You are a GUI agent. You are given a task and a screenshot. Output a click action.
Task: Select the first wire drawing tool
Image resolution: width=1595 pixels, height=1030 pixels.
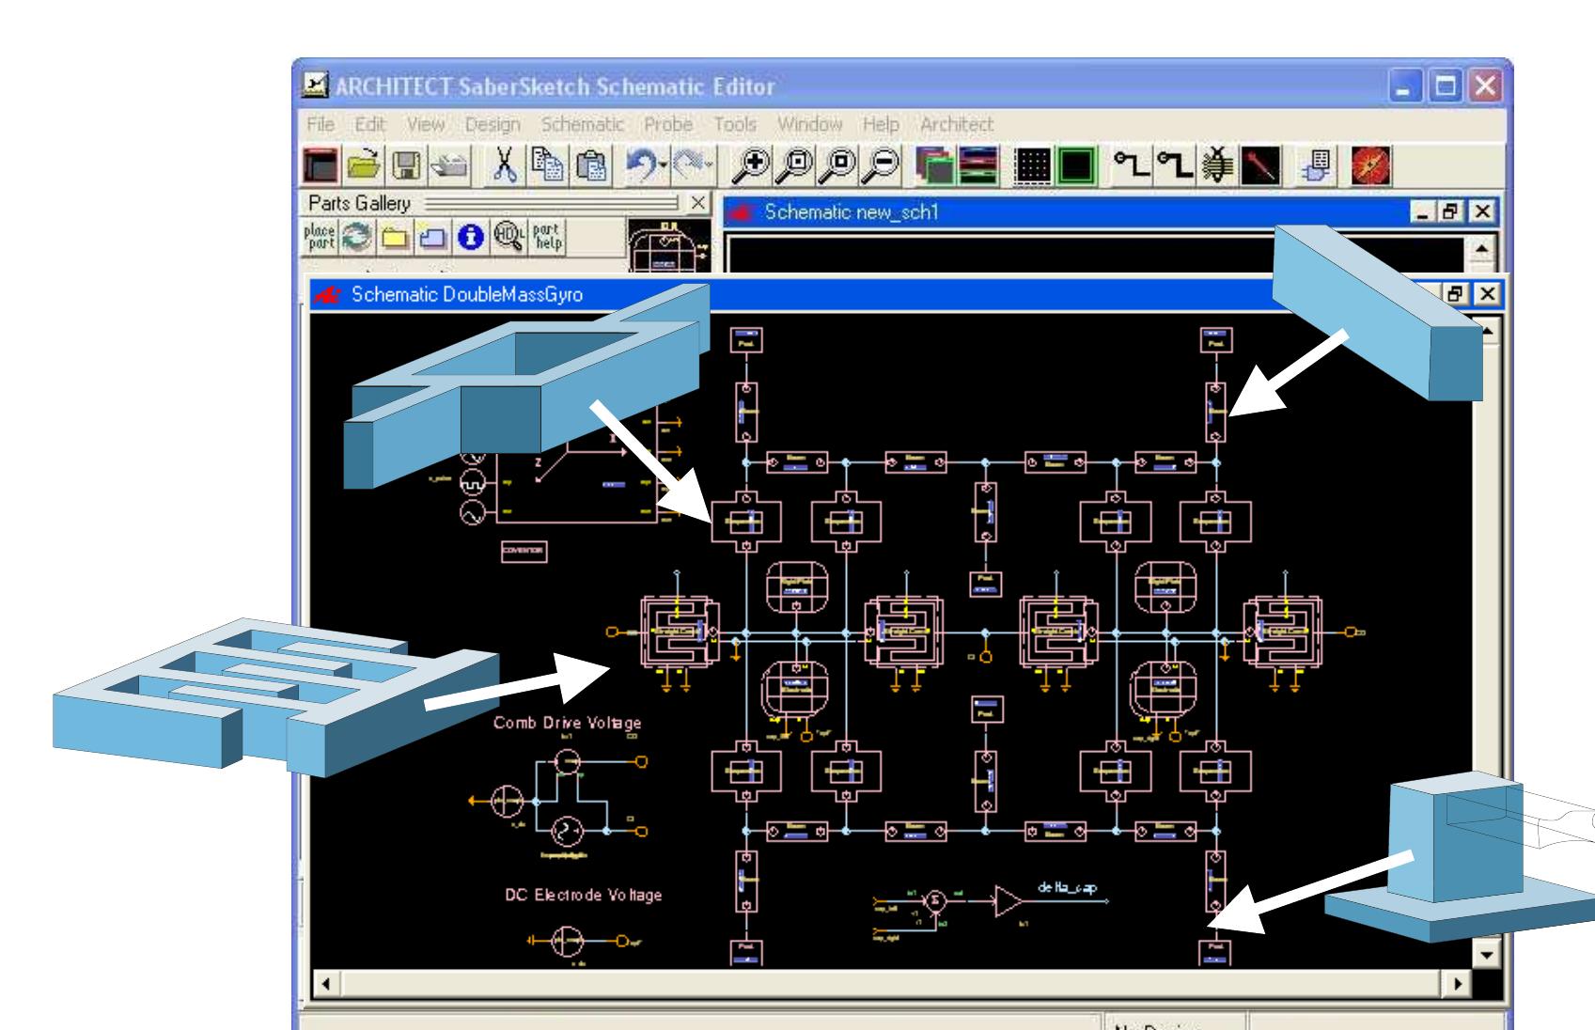click(x=1132, y=166)
